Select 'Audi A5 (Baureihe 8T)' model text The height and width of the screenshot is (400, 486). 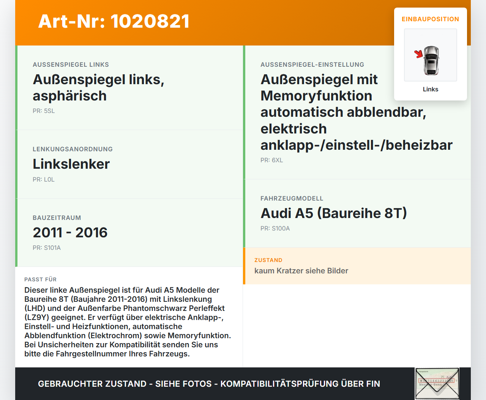click(333, 213)
